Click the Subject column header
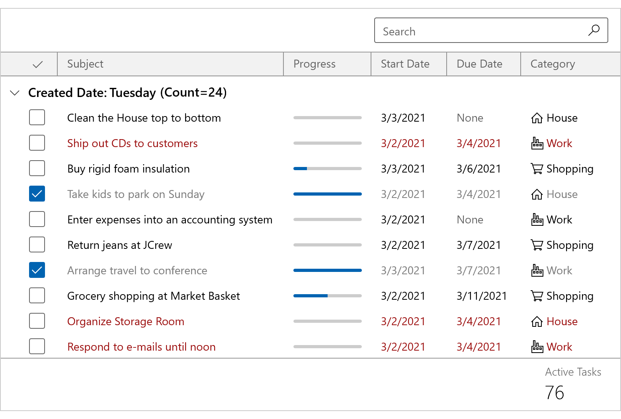Screen dimensions: 621x419 [85, 64]
